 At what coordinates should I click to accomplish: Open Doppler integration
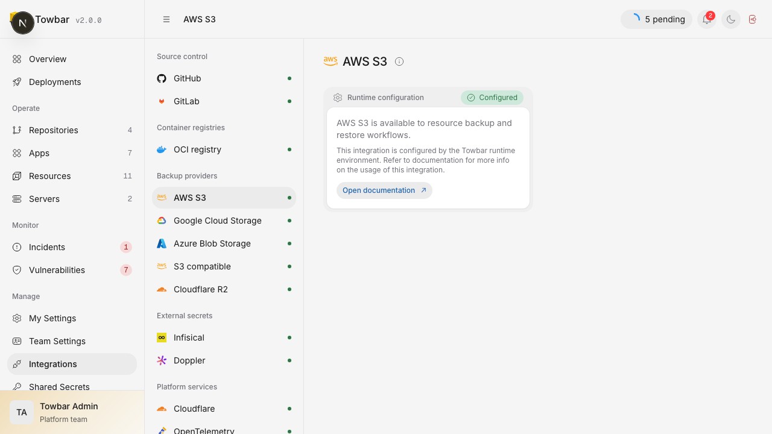coord(224,360)
